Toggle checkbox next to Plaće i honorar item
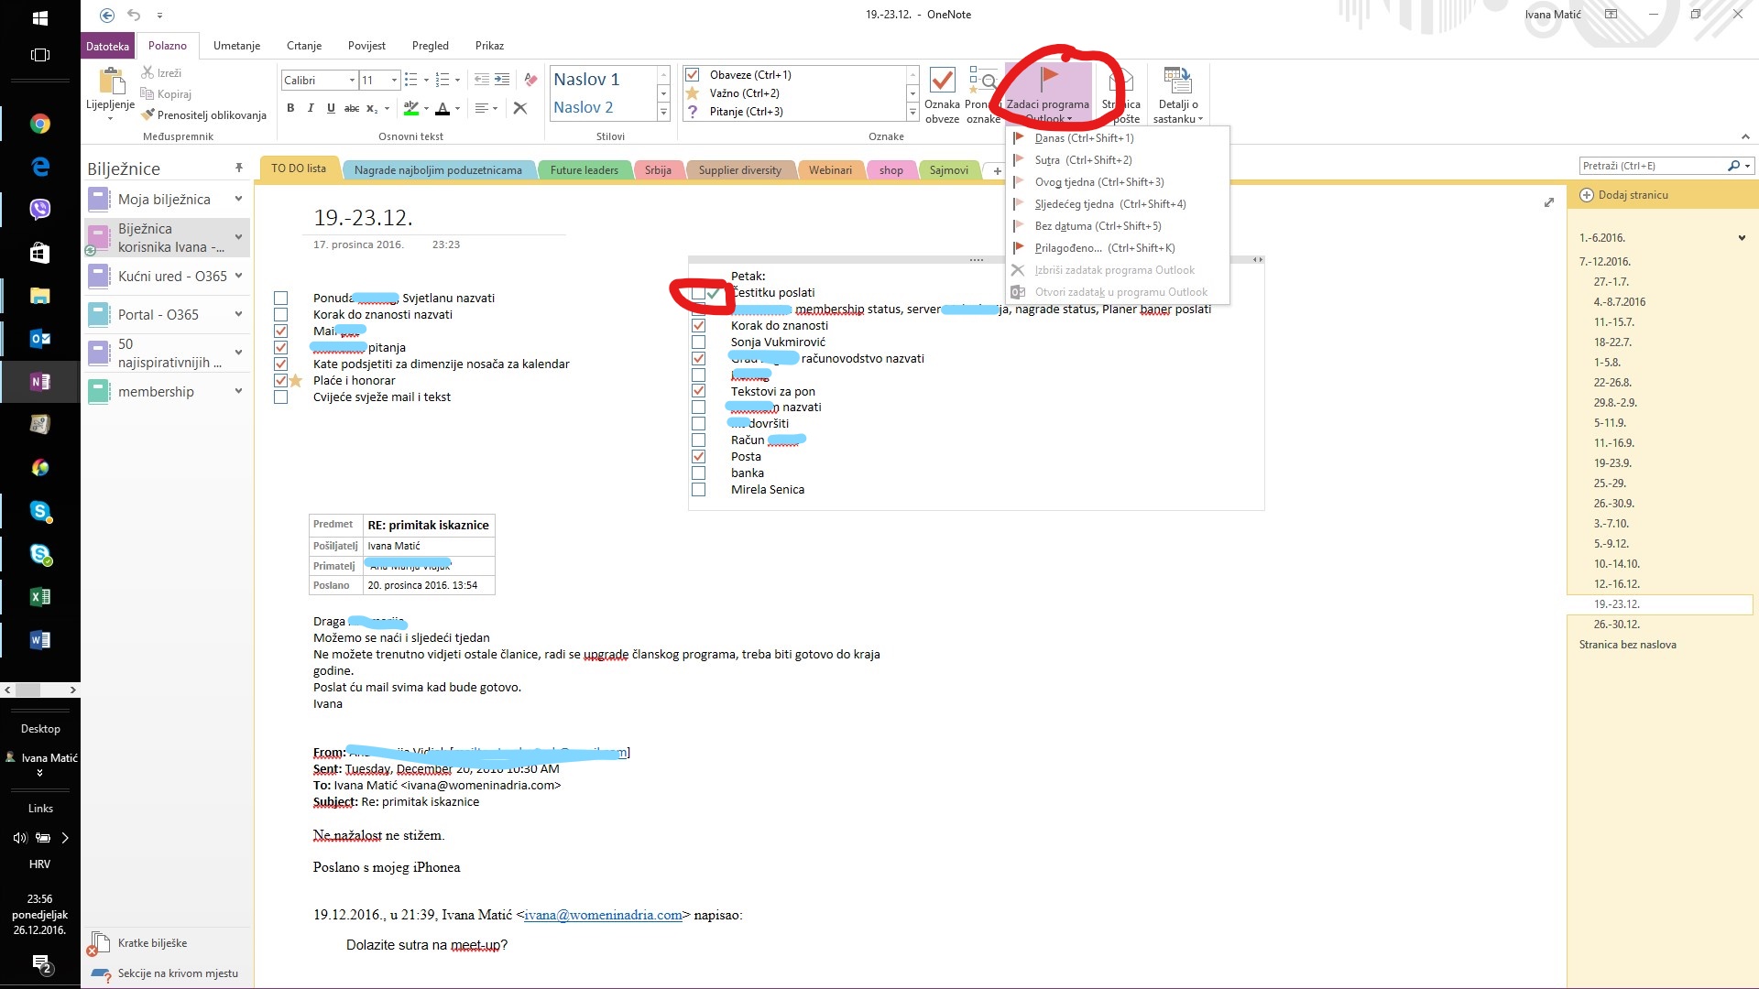This screenshot has height=989, width=1759. pyautogui.click(x=279, y=379)
